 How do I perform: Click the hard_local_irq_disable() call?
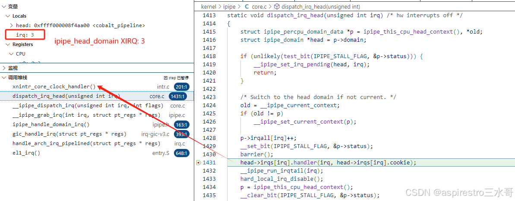pos(282,179)
